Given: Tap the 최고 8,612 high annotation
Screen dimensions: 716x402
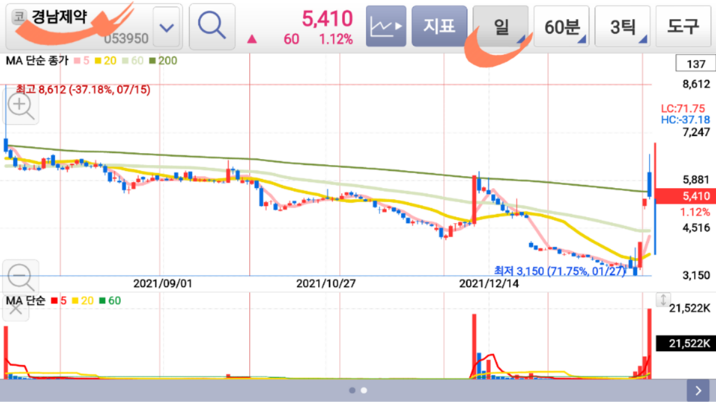Looking at the screenshot, I should (83, 90).
